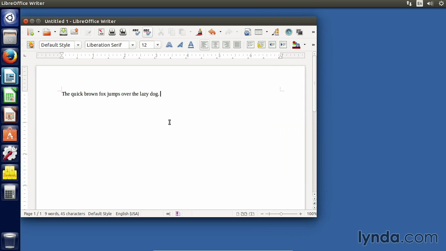Click English (USA) language field
Screen dimensions: 446x251
click(x=127, y=214)
